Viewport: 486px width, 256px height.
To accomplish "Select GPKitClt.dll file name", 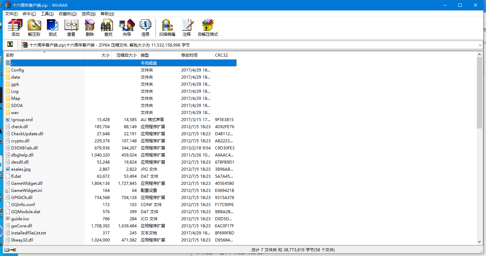I will (x=22, y=198).
